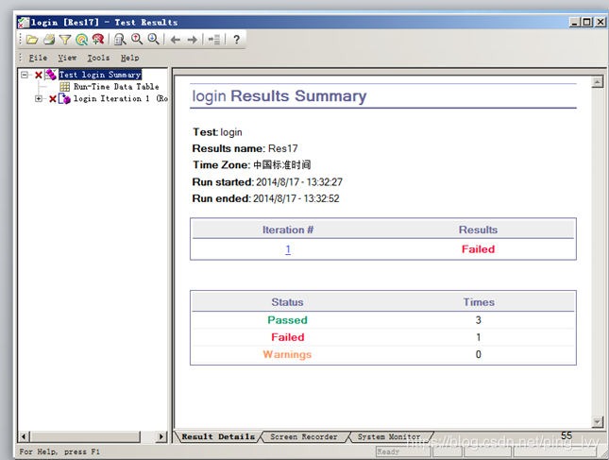Click the red Failed result for iteration 1
The height and width of the screenshot is (460, 609).
(478, 249)
